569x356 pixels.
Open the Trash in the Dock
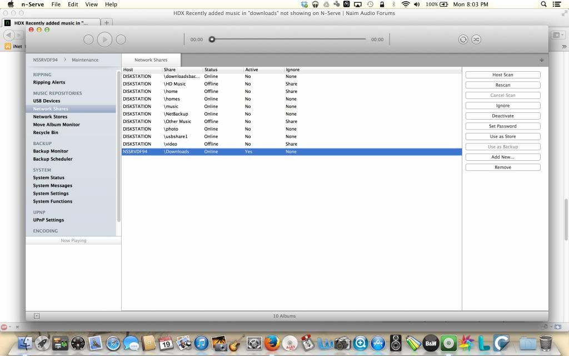pyautogui.click(x=546, y=343)
